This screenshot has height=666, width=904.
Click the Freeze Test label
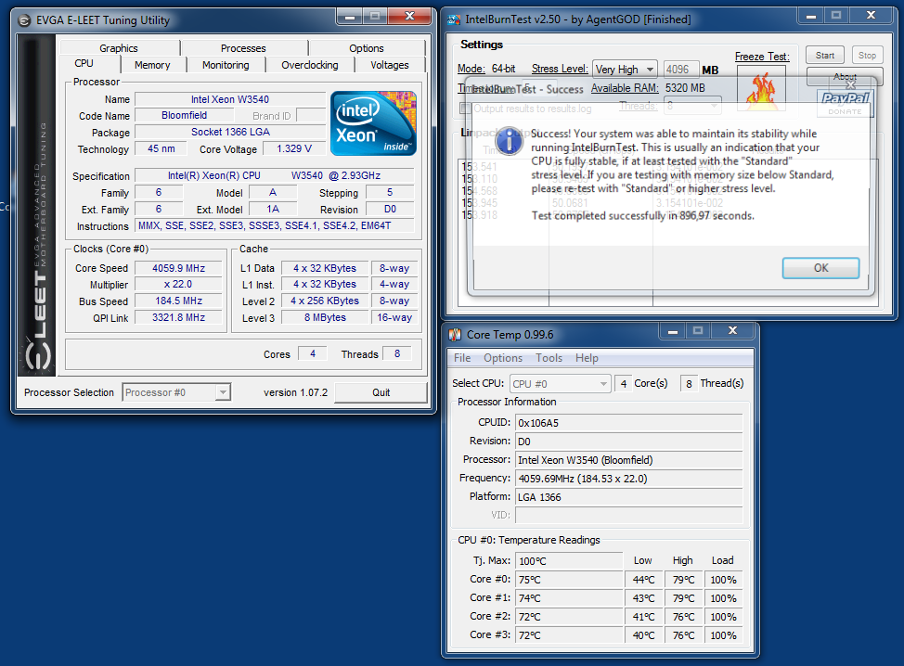coord(762,57)
